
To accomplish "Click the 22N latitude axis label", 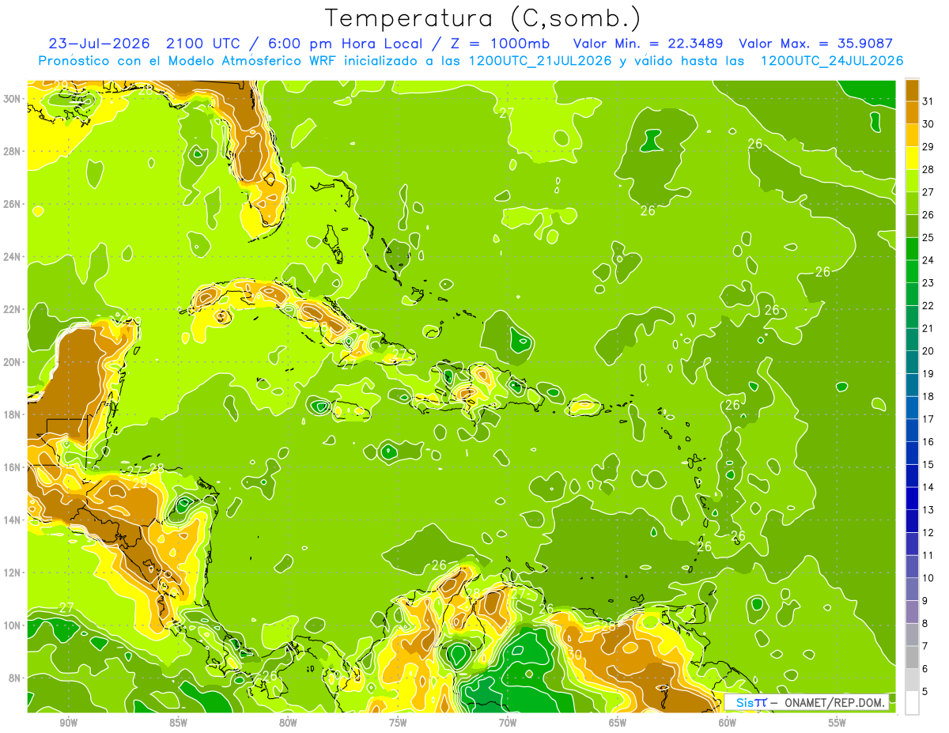I will [x=12, y=309].
